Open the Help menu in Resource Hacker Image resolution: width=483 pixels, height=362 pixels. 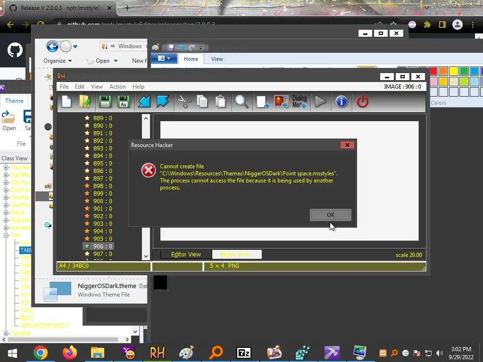[138, 87]
